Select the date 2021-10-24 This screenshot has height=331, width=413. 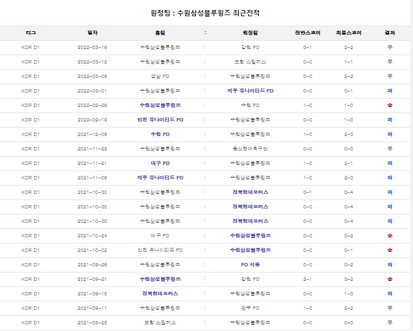pos(92,236)
